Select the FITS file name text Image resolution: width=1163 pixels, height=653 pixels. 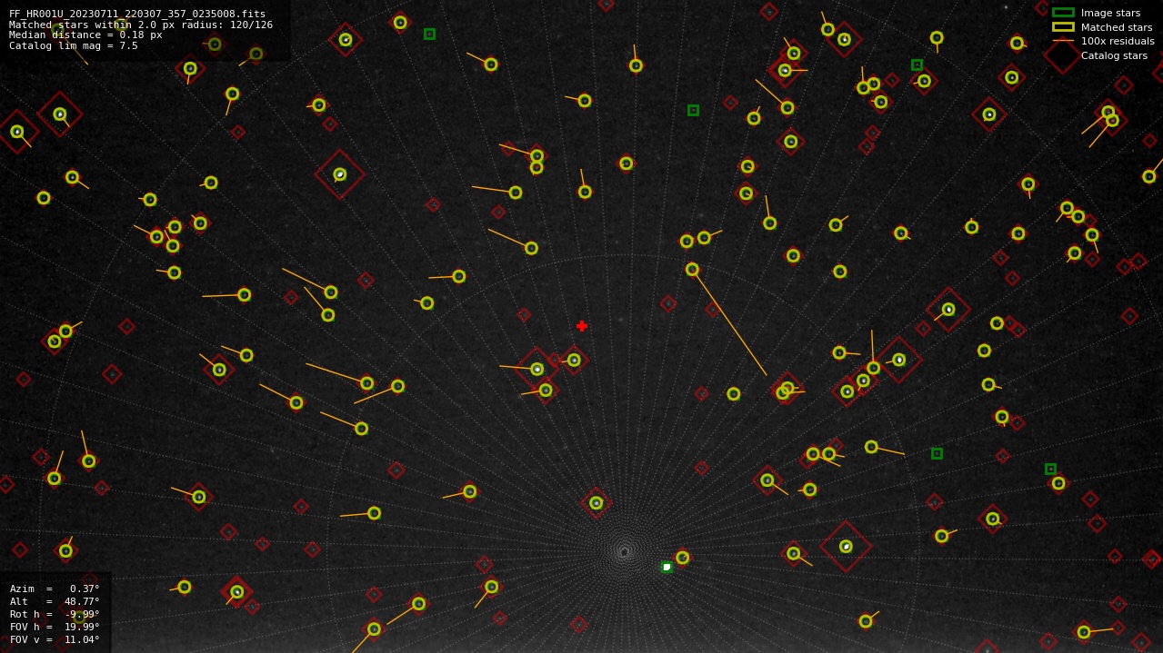coord(137,14)
